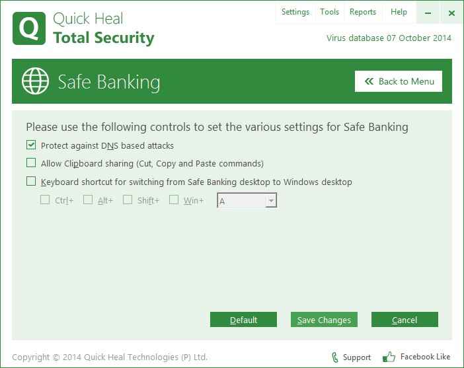Enable Keyboard shortcut for switching desktops
464x368 pixels.
pyautogui.click(x=31, y=181)
